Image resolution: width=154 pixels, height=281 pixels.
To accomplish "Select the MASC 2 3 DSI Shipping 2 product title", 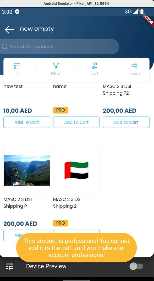I will coord(67,203).
